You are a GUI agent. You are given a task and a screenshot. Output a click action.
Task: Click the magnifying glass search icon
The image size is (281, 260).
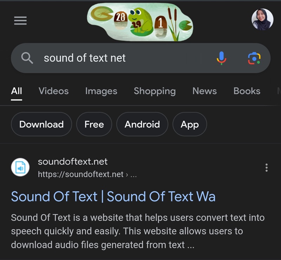(x=27, y=58)
